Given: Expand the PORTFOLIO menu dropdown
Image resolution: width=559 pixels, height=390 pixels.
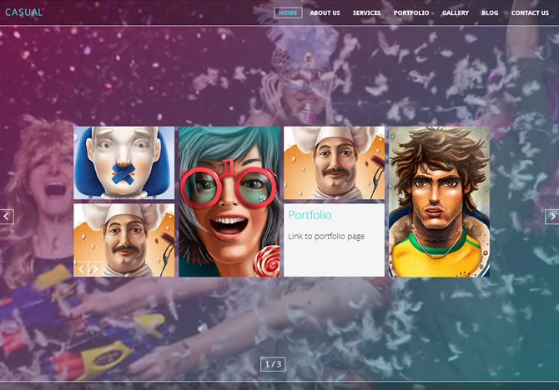Looking at the screenshot, I should pos(412,12).
